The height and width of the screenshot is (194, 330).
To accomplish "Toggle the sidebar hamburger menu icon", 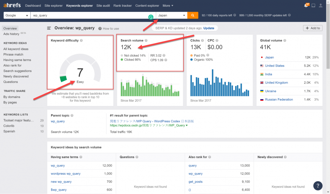I will pos(49,28).
